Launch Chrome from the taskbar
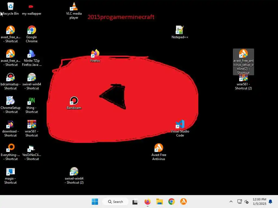 172,201
